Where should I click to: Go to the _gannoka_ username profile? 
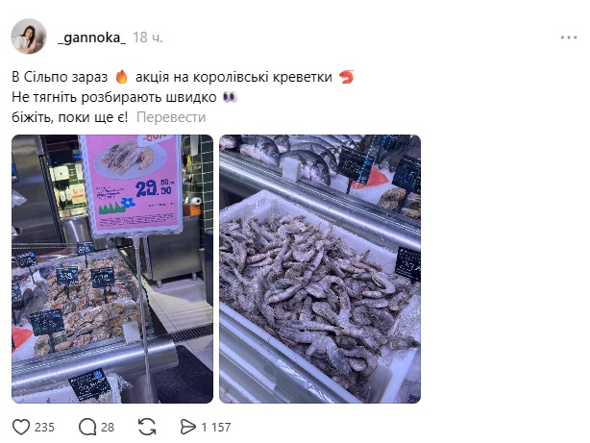92,37
